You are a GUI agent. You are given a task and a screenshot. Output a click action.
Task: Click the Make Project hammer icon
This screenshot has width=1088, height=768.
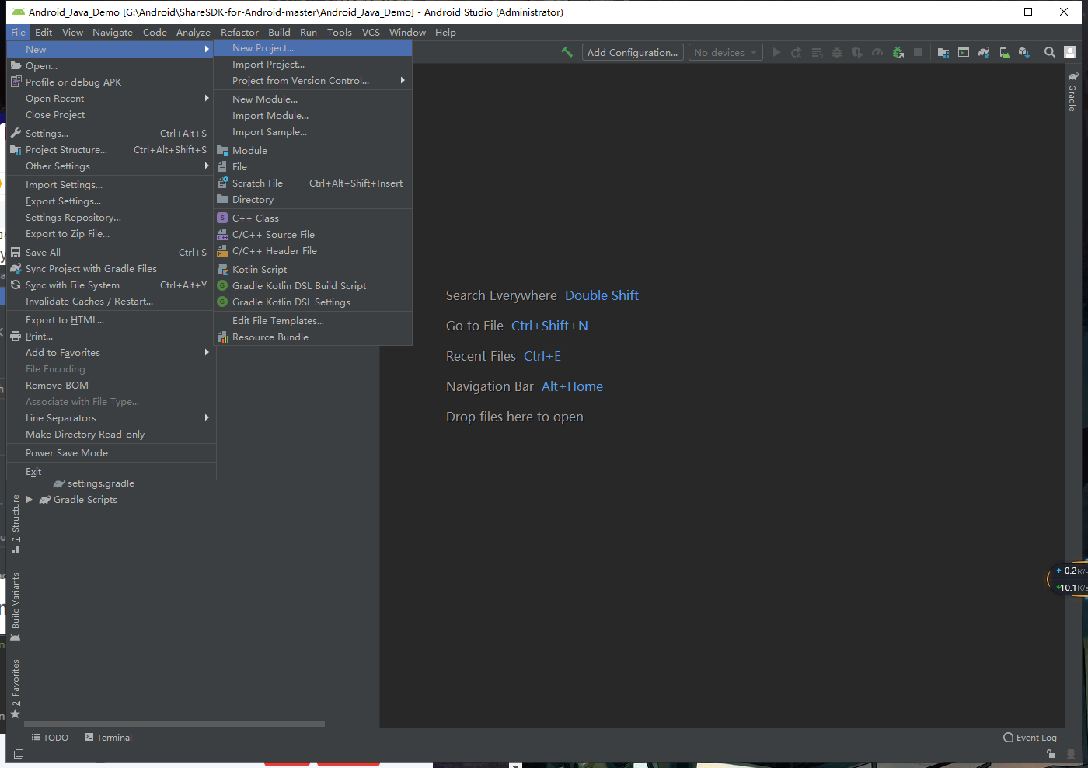click(x=567, y=52)
